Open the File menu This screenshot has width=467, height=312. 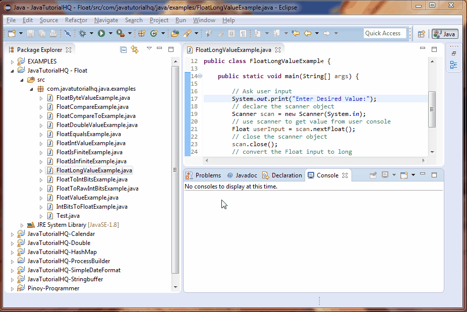11,20
